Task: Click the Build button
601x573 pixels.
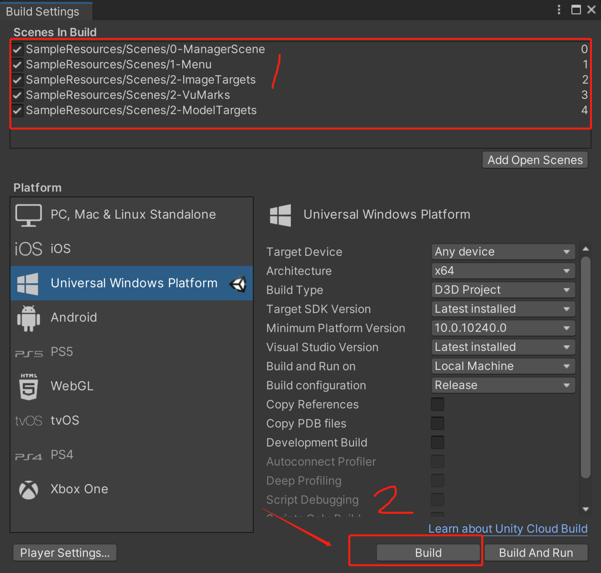Action: tap(428, 553)
